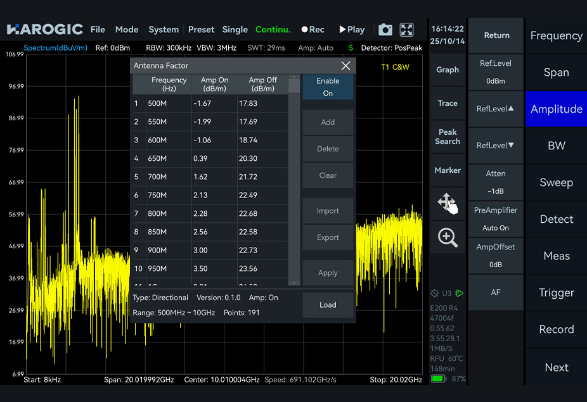Click the Import button
This screenshot has width=587, height=402.
(328, 211)
